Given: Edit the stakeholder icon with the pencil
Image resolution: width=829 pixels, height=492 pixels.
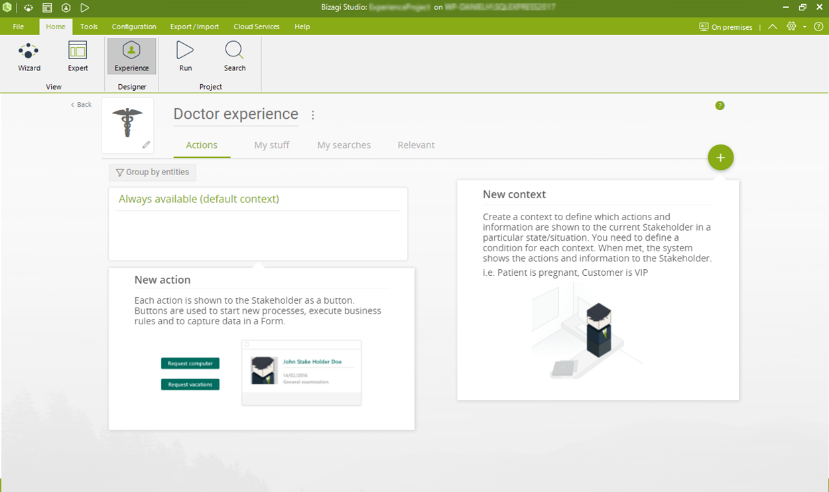Looking at the screenshot, I should (146, 145).
